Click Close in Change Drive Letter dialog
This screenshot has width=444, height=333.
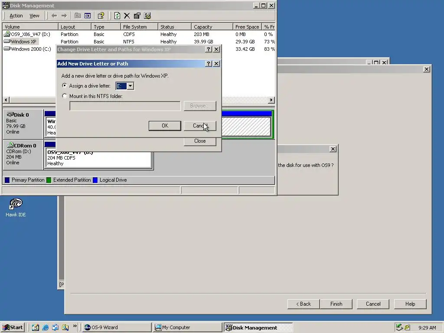[200, 141]
